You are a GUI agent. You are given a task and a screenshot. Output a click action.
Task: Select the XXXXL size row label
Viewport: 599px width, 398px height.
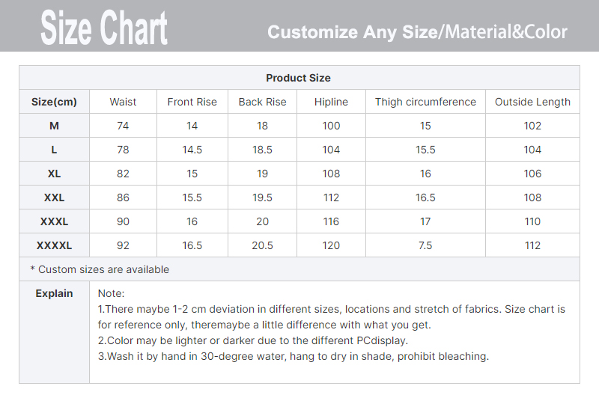(x=54, y=245)
